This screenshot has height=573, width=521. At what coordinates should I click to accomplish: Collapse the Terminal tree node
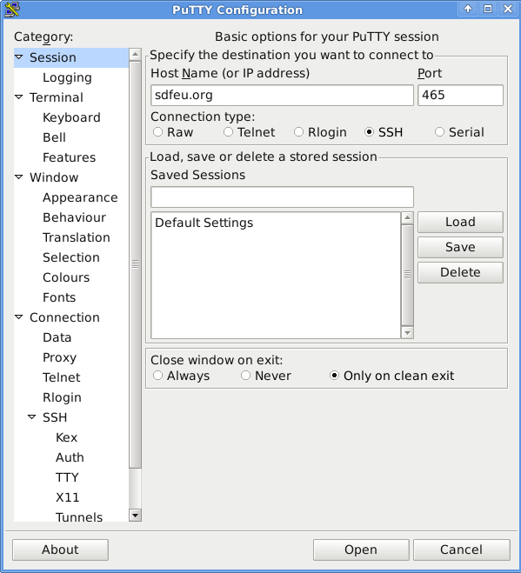(19, 97)
